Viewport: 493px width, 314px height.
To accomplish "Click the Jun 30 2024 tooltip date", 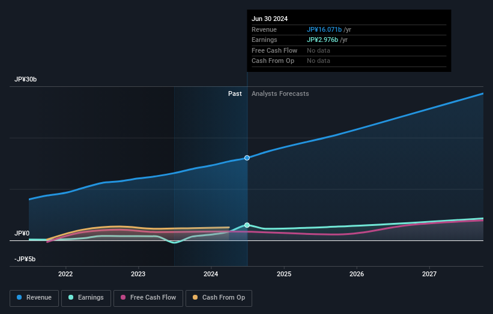I will pyautogui.click(x=270, y=19).
